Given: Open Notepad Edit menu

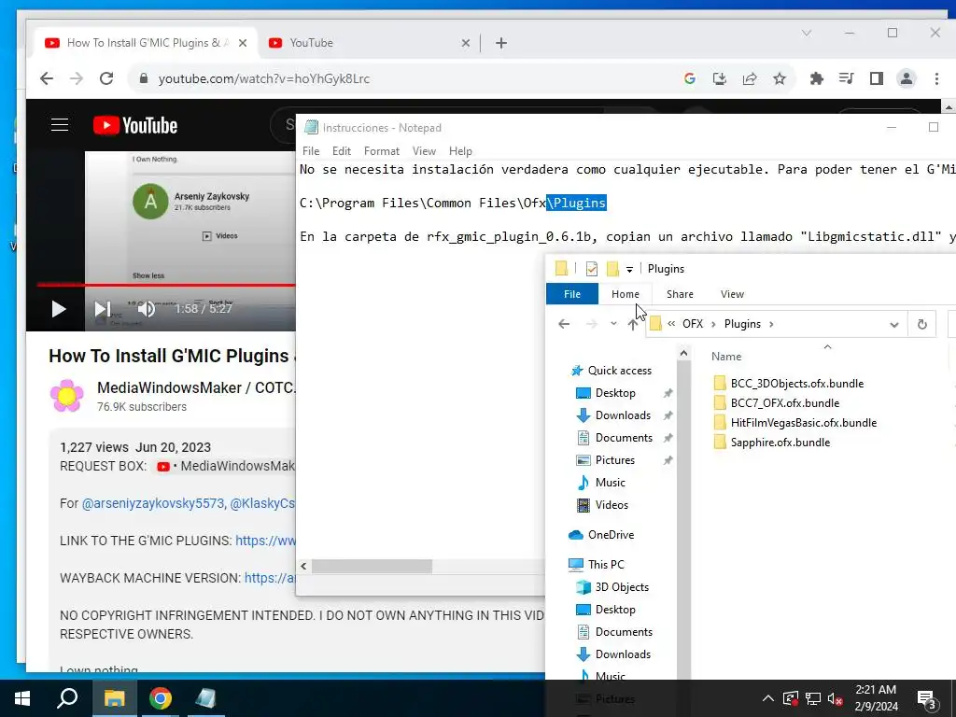Looking at the screenshot, I should 342,151.
